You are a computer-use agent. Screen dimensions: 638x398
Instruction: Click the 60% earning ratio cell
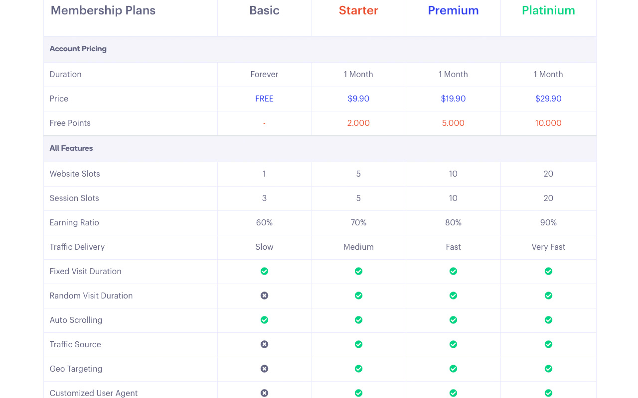click(264, 222)
